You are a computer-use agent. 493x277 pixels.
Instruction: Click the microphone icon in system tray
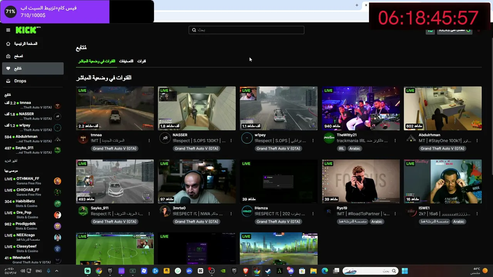(49, 271)
